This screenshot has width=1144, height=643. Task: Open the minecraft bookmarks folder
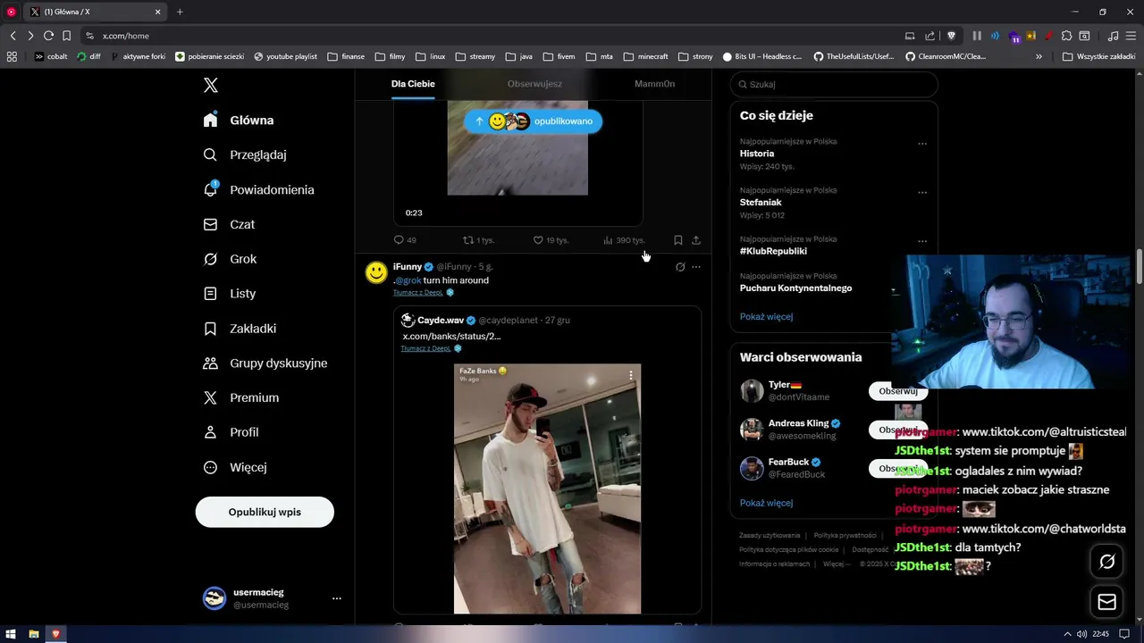pyautogui.click(x=646, y=56)
